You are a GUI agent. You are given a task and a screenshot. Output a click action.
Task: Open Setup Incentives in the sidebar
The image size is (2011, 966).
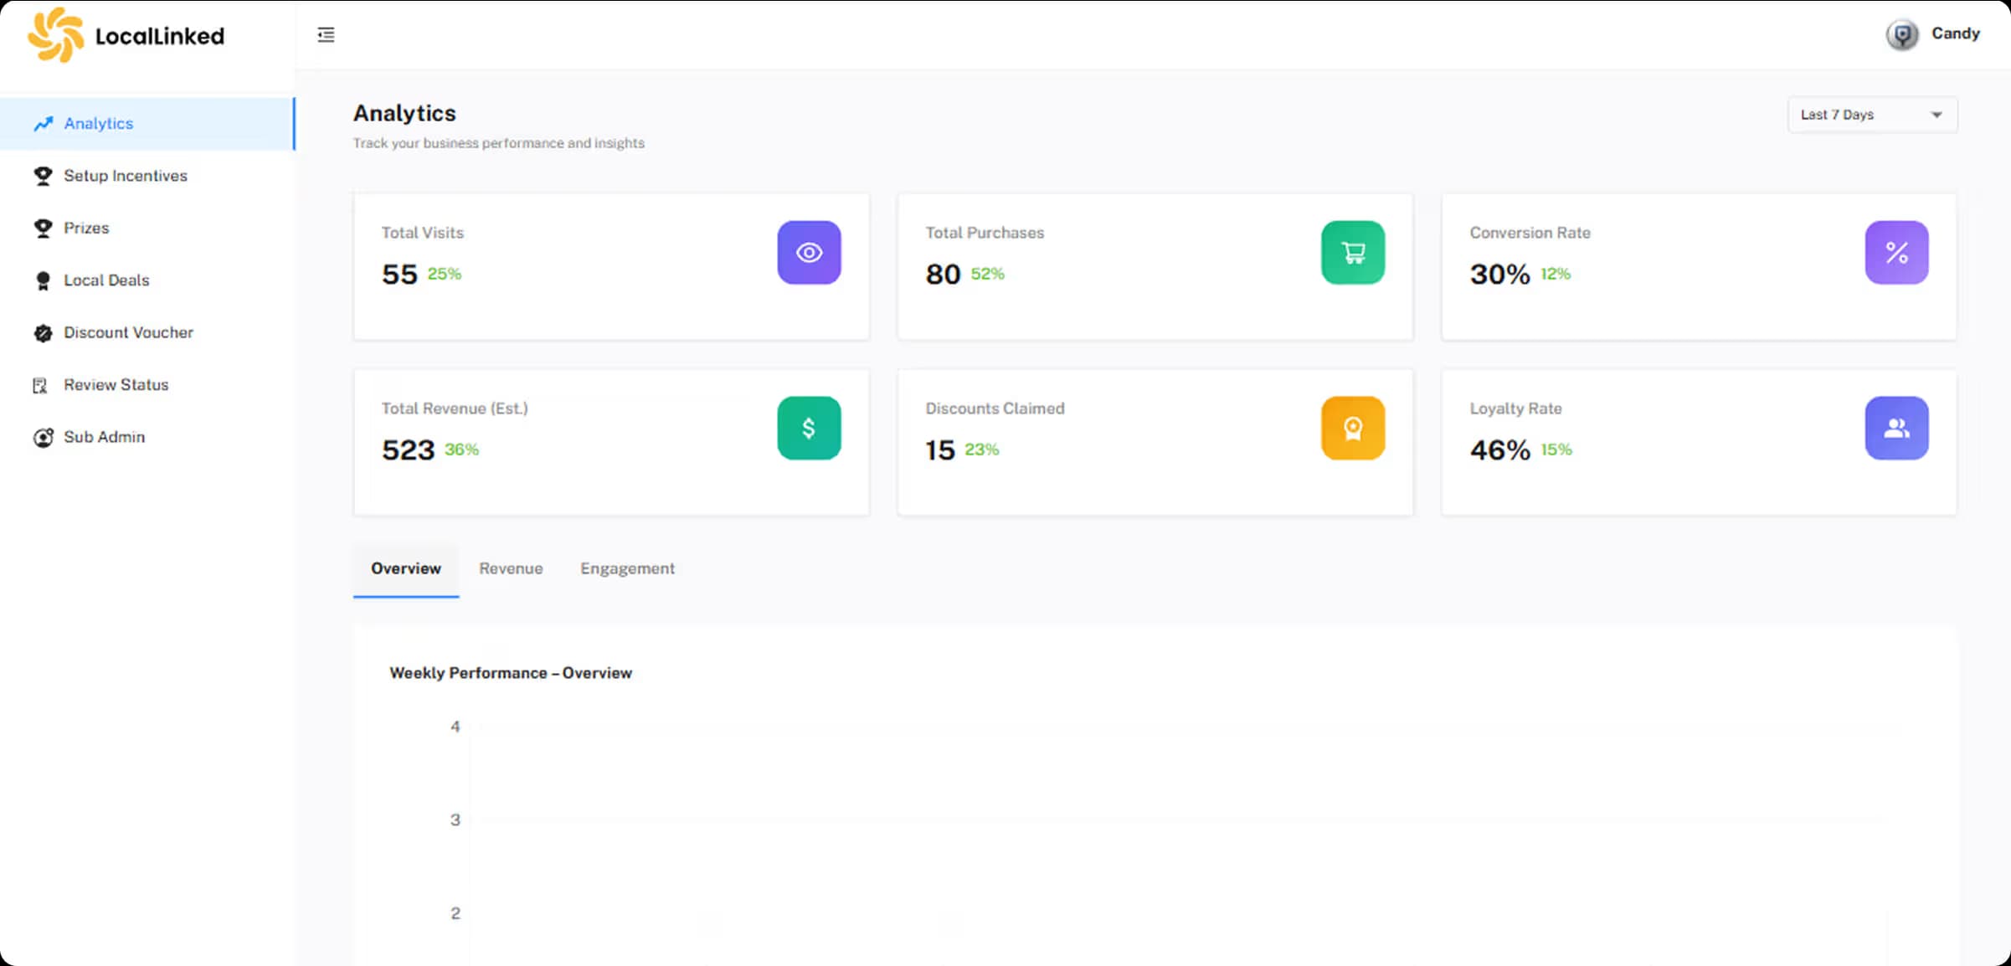[x=147, y=176]
